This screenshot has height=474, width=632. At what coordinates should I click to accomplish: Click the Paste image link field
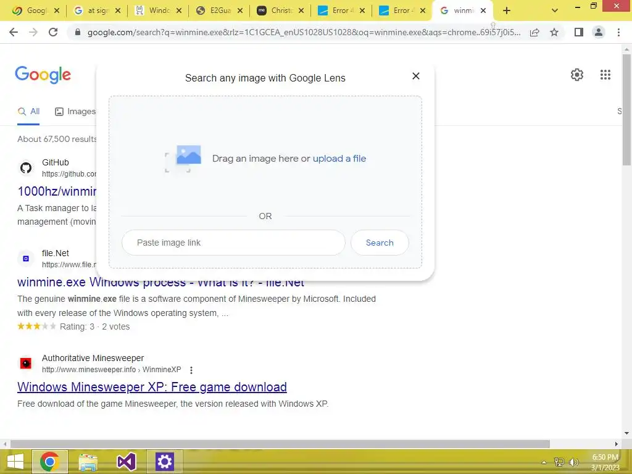pos(233,243)
